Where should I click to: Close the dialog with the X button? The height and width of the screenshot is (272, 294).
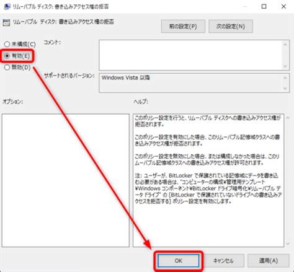point(283,7)
